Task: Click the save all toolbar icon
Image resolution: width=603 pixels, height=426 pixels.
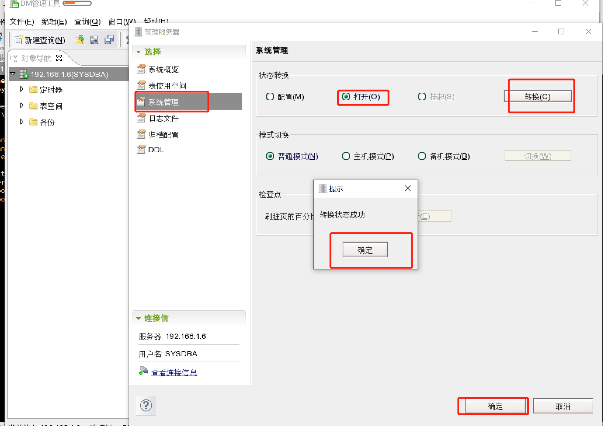Action: [x=109, y=40]
